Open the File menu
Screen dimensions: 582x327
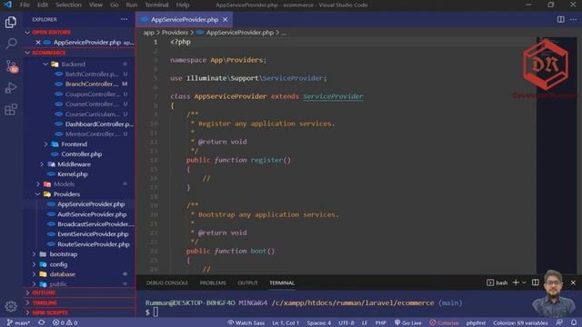[x=25, y=5]
